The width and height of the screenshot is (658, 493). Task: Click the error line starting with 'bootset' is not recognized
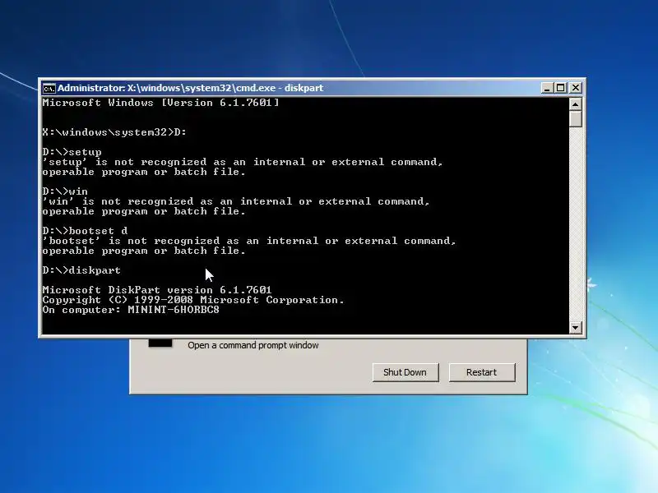pyautogui.click(x=249, y=241)
